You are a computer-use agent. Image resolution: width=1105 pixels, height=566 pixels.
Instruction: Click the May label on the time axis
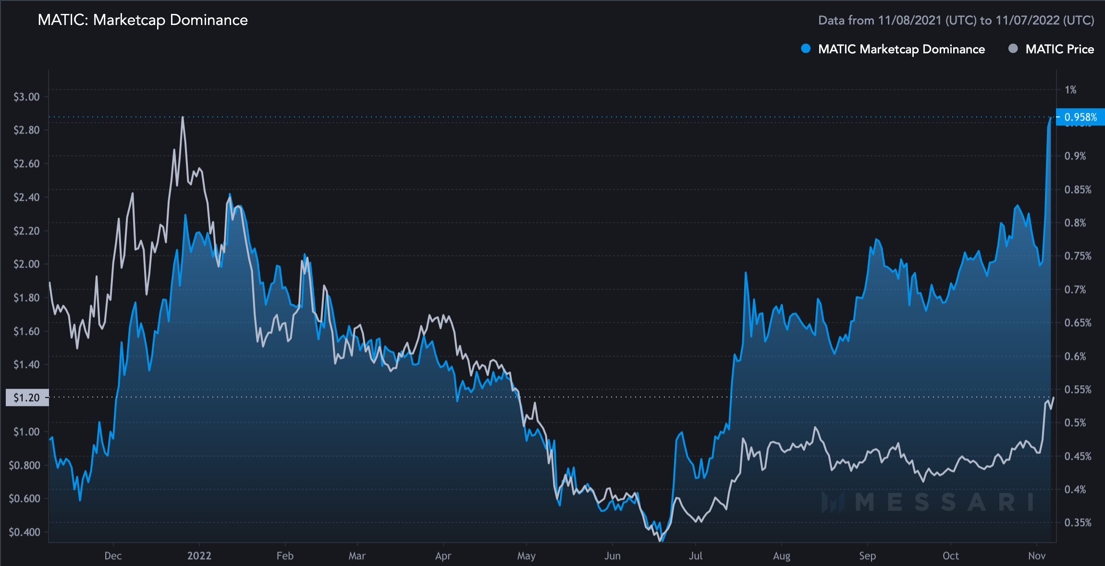coord(526,556)
